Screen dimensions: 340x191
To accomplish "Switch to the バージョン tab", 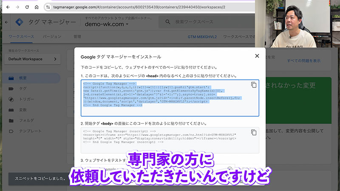I will [52, 37].
